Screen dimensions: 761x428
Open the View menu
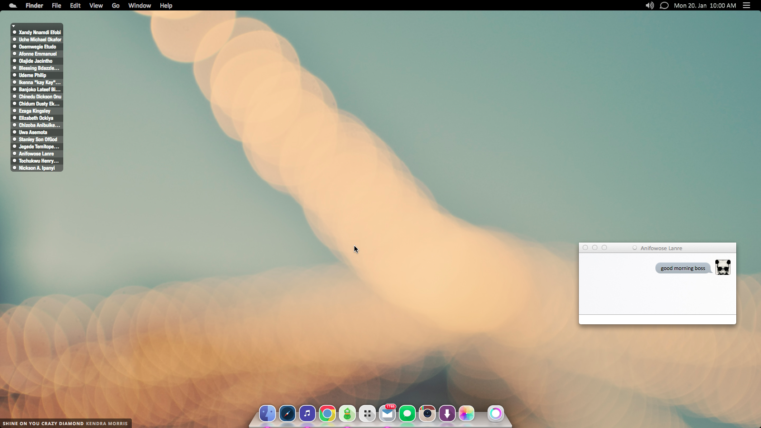click(96, 6)
